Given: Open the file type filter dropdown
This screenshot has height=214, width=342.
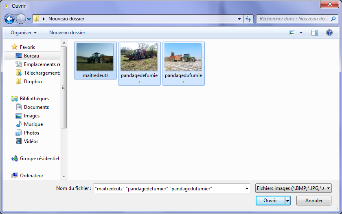Looking at the screenshot, I should 293,188.
